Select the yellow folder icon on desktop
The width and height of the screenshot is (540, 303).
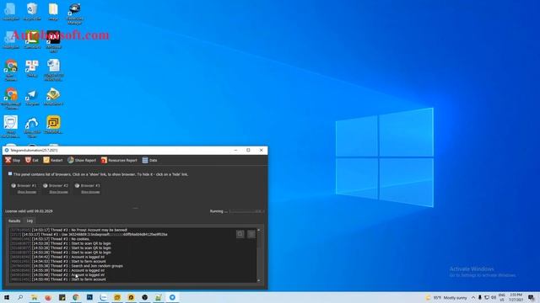point(53,12)
